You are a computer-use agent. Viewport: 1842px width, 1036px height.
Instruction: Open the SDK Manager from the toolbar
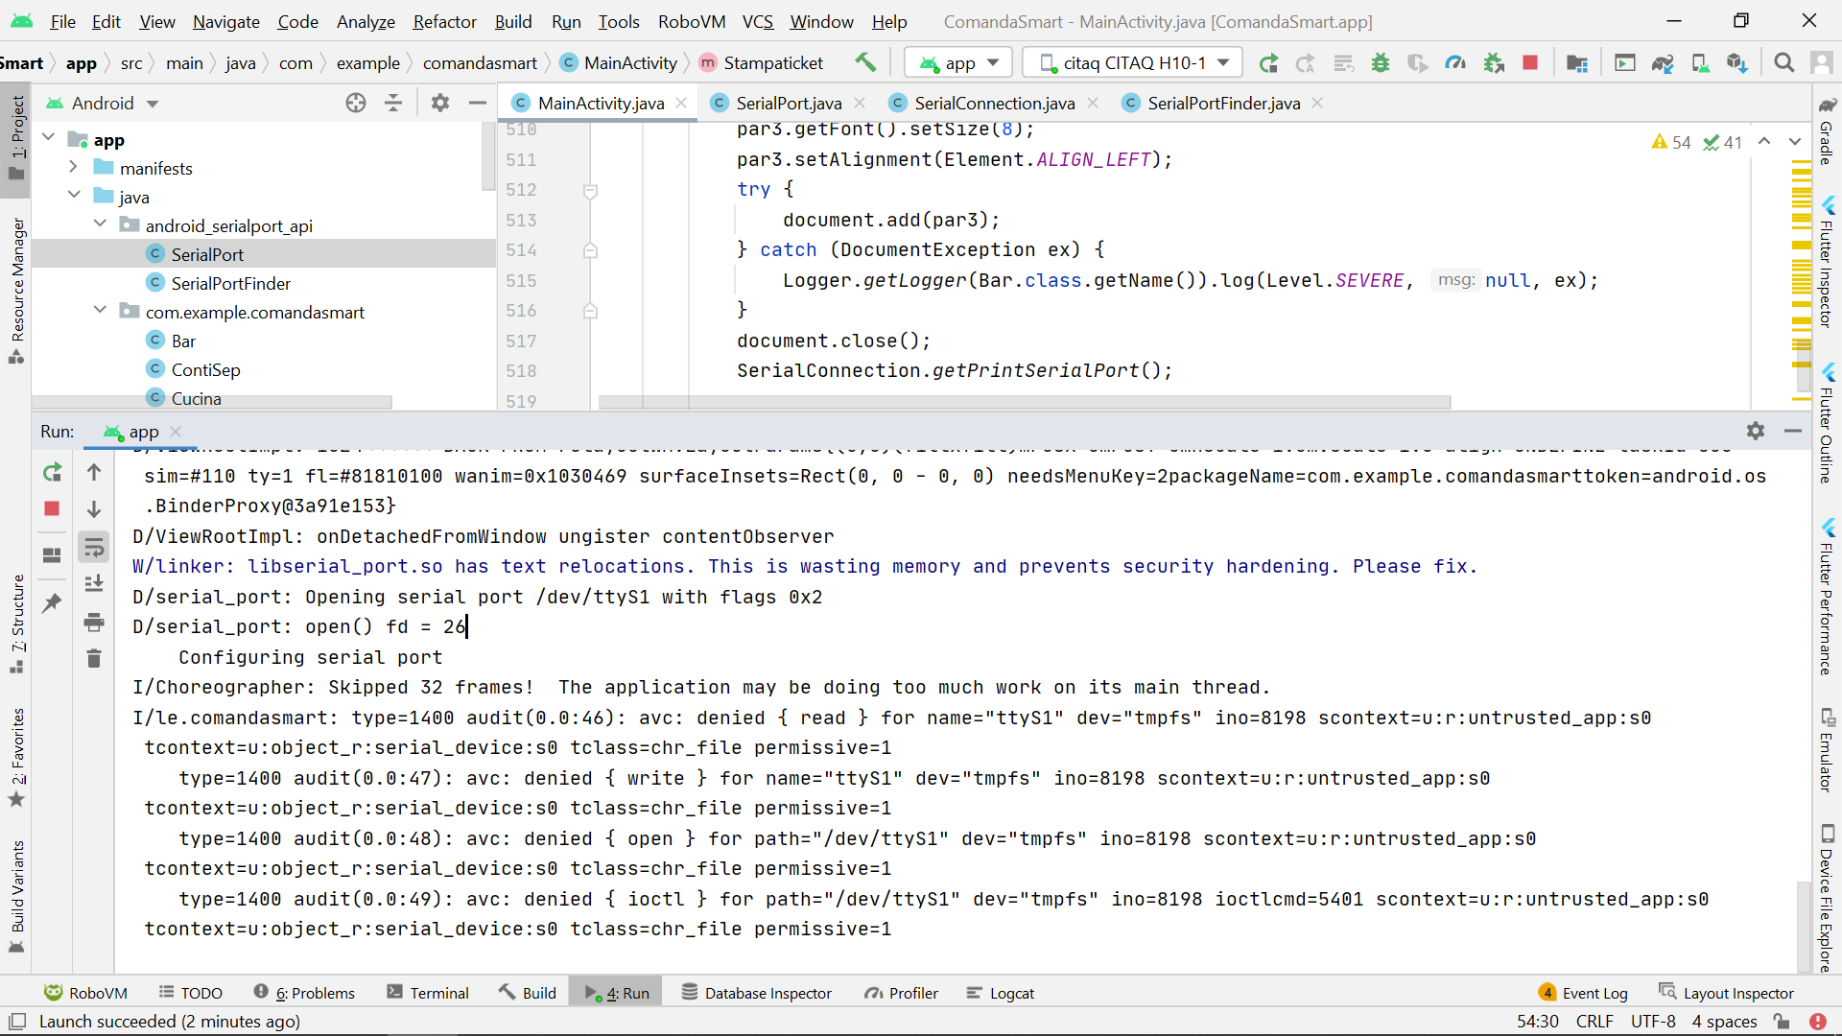pos(1738,62)
